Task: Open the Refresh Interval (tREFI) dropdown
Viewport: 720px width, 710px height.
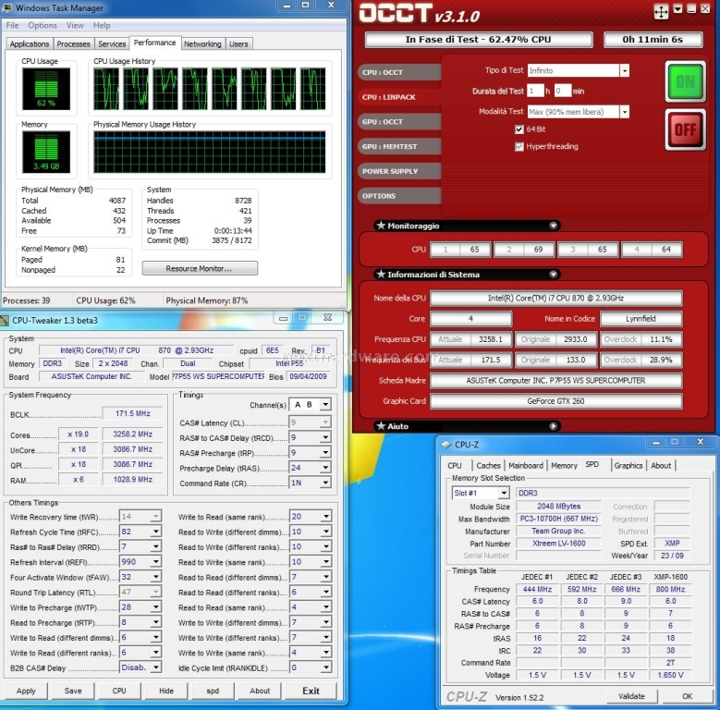Action: click(155, 562)
